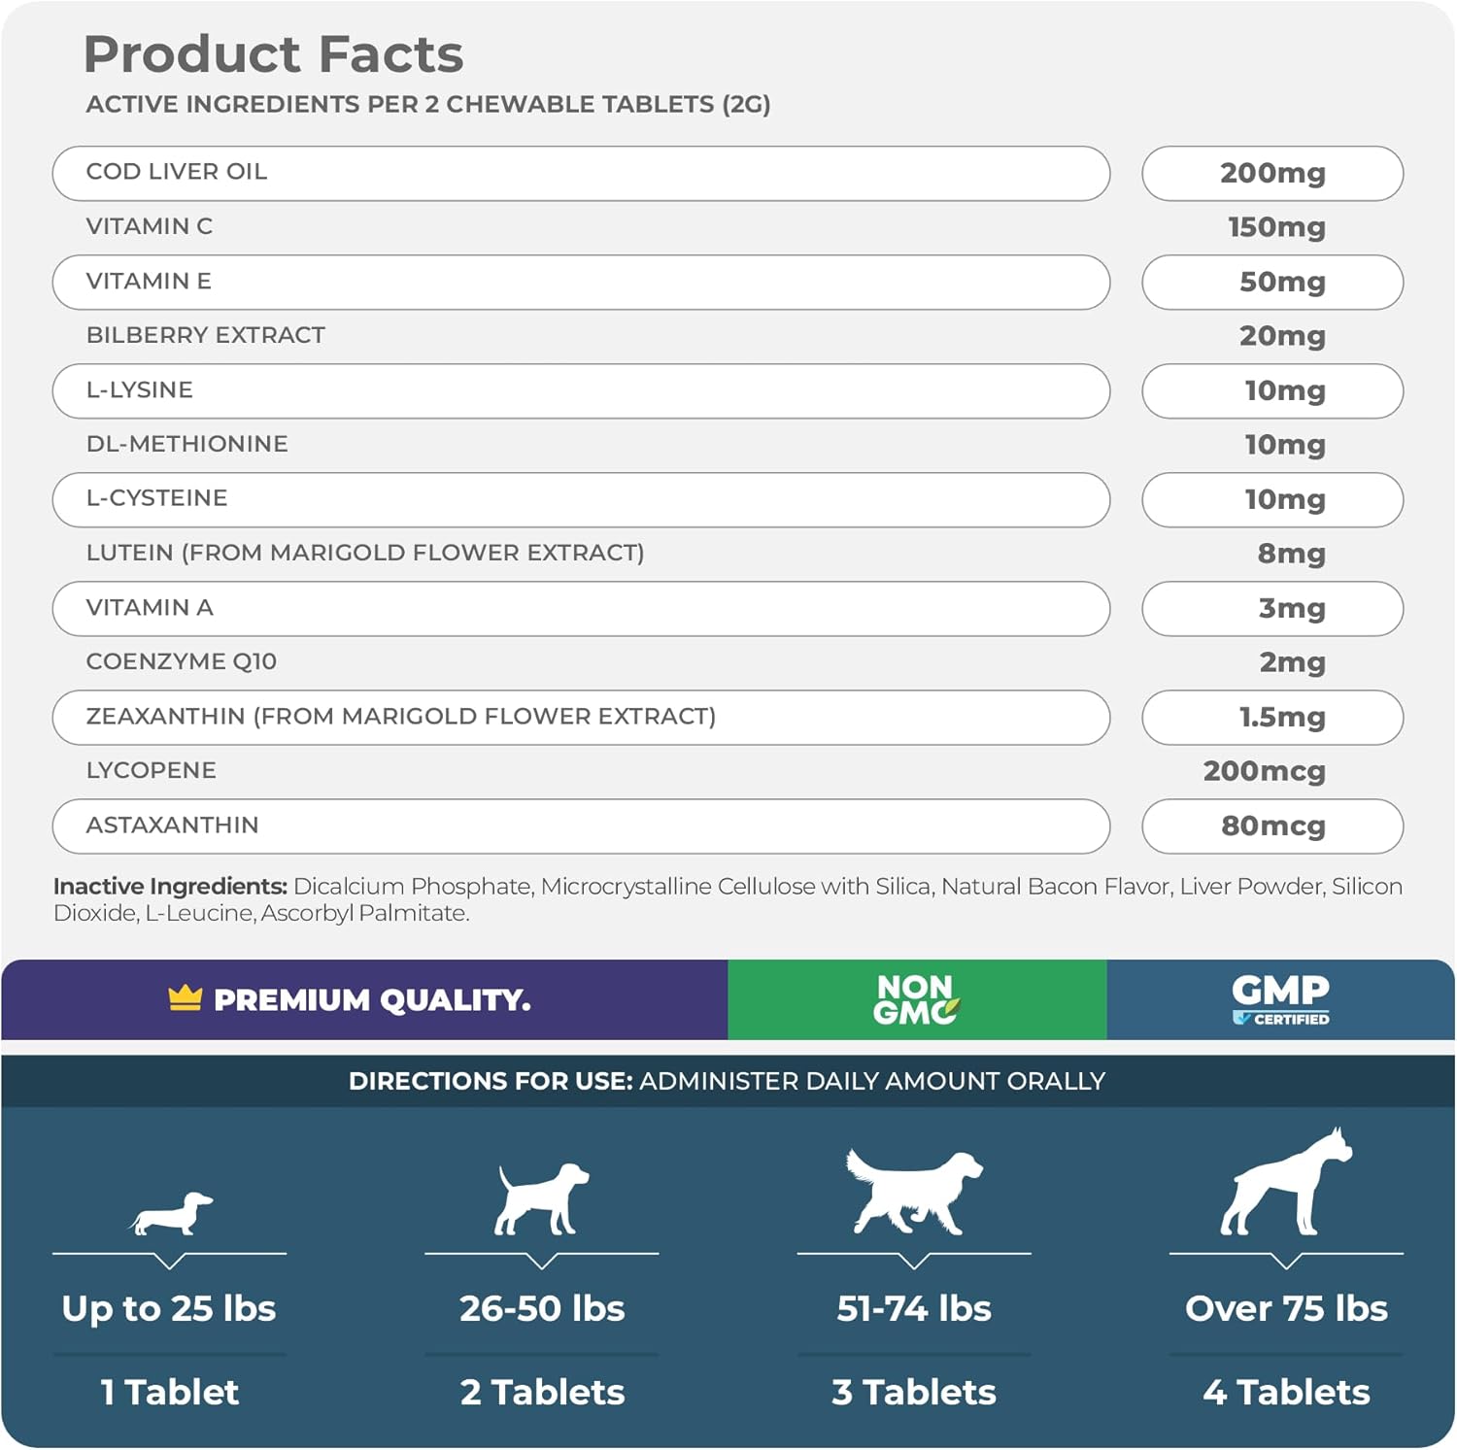1457x1450 pixels.
Task: Click the 200mg dosage pill
Action: coord(1272,174)
